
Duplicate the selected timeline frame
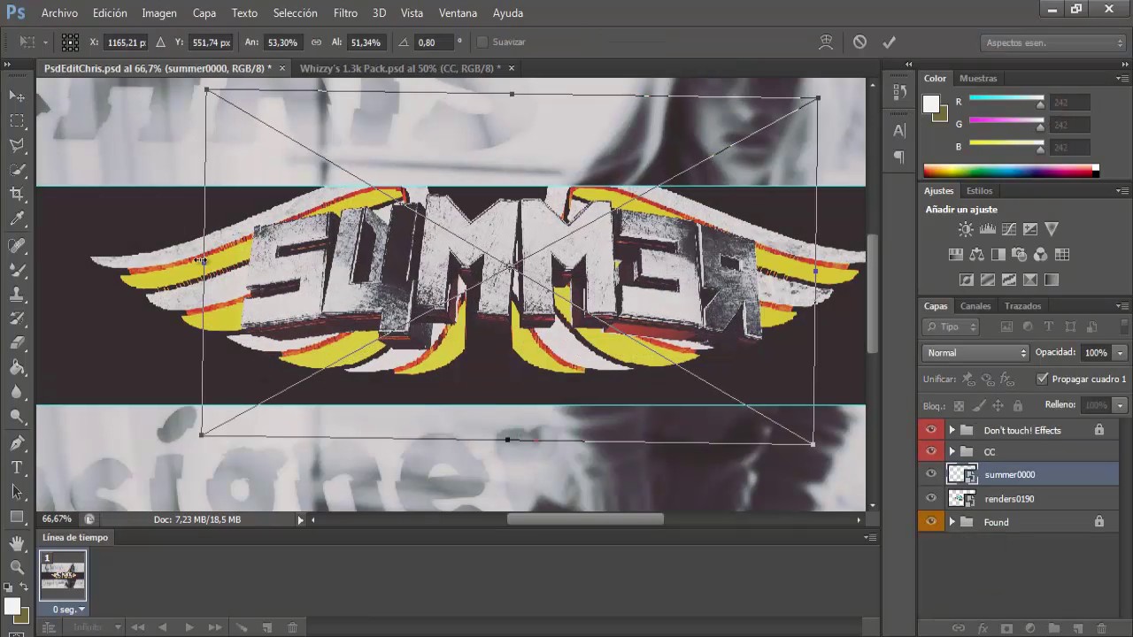pyautogui.click(x=266, y=627)
